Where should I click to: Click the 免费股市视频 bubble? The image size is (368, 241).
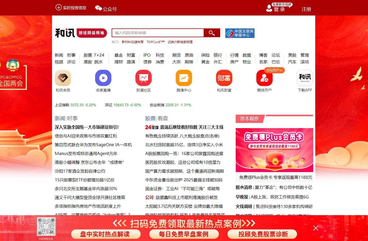pyautogui.click(x=282, y=5)
